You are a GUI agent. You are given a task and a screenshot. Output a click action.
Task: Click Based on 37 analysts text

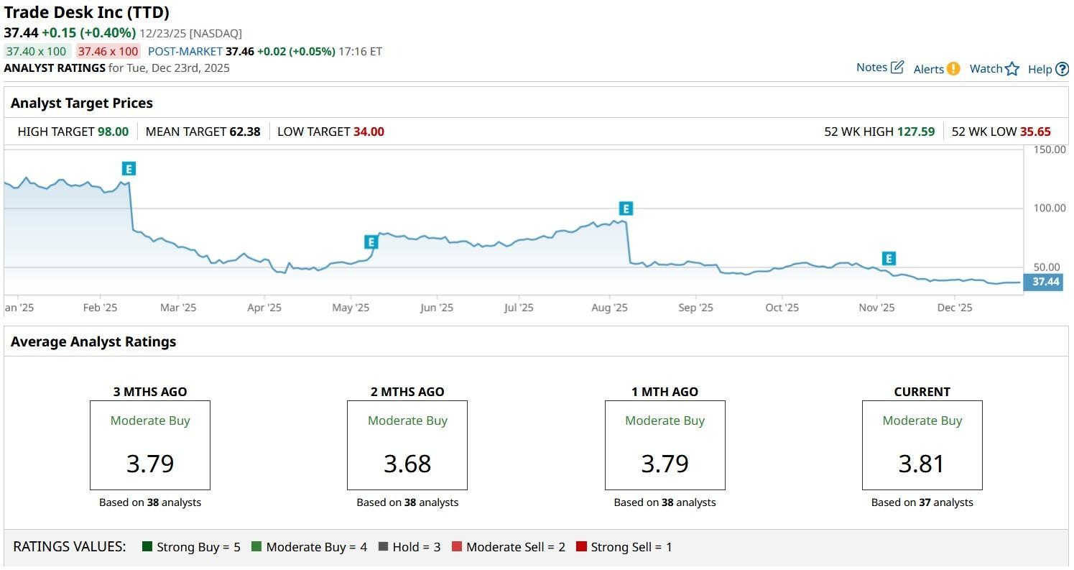click(922, 502)
